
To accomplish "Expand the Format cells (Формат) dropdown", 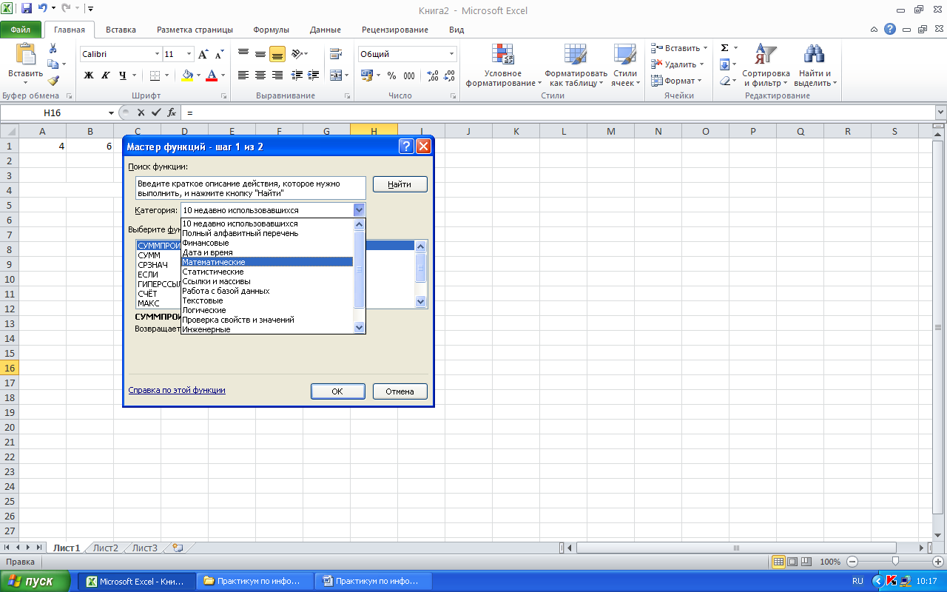I will point(700,81).
